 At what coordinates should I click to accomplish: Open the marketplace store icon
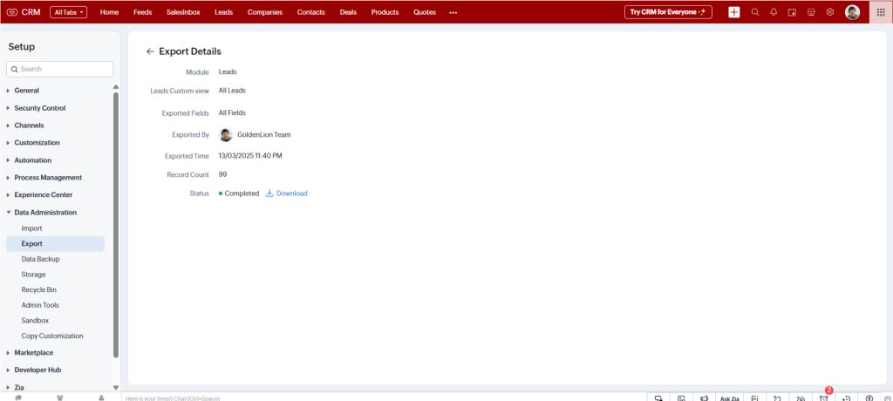point(811,12)
